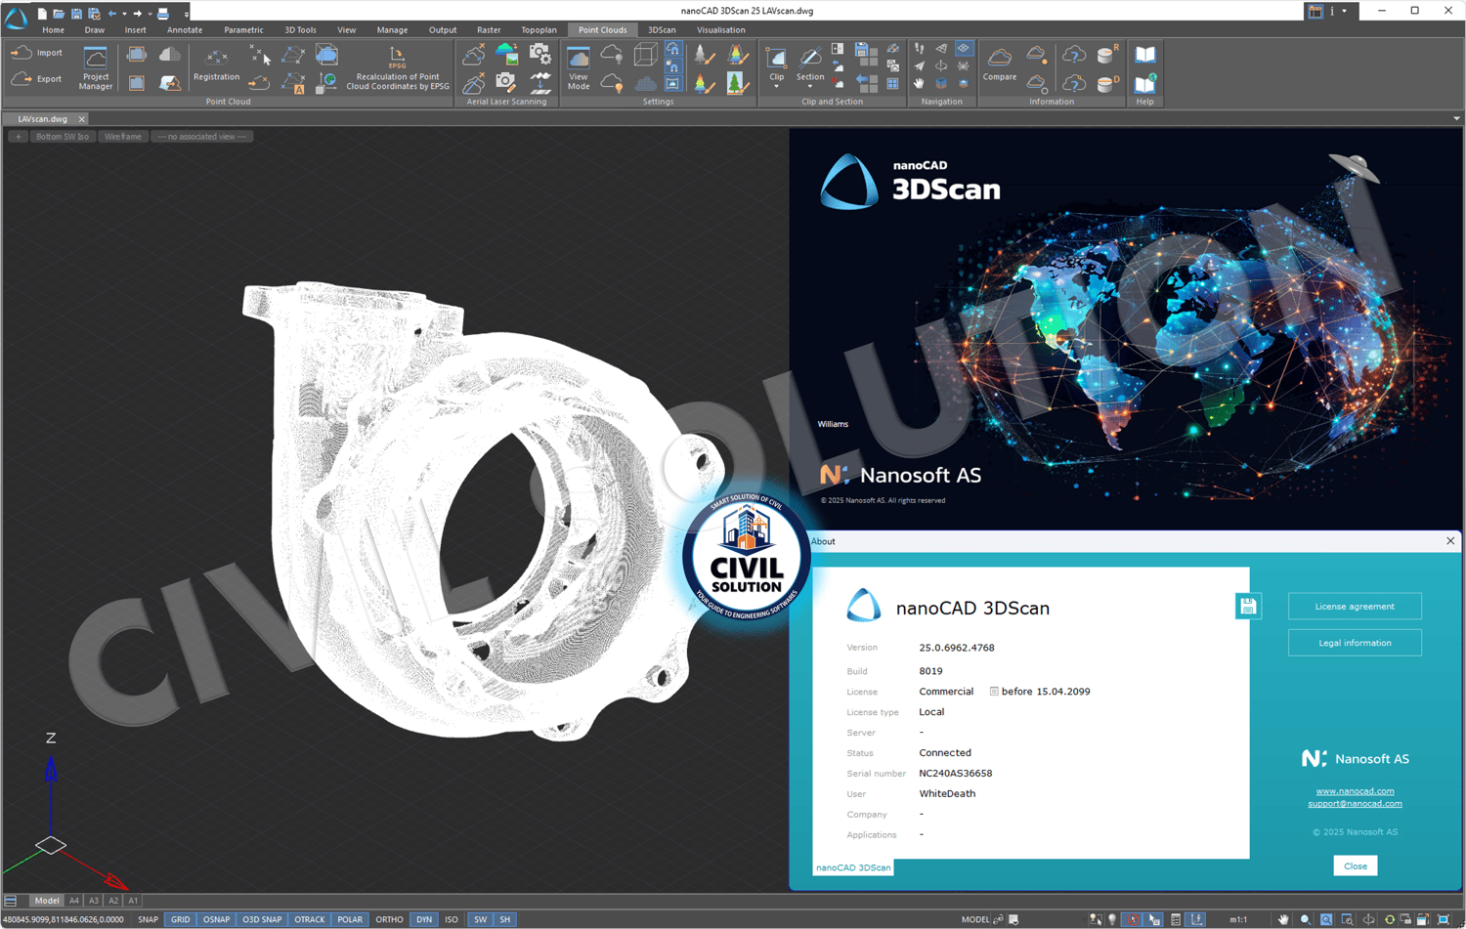Open the Home ribbon tab
The image size is (1466, 929).
click(x=54, y=30)
